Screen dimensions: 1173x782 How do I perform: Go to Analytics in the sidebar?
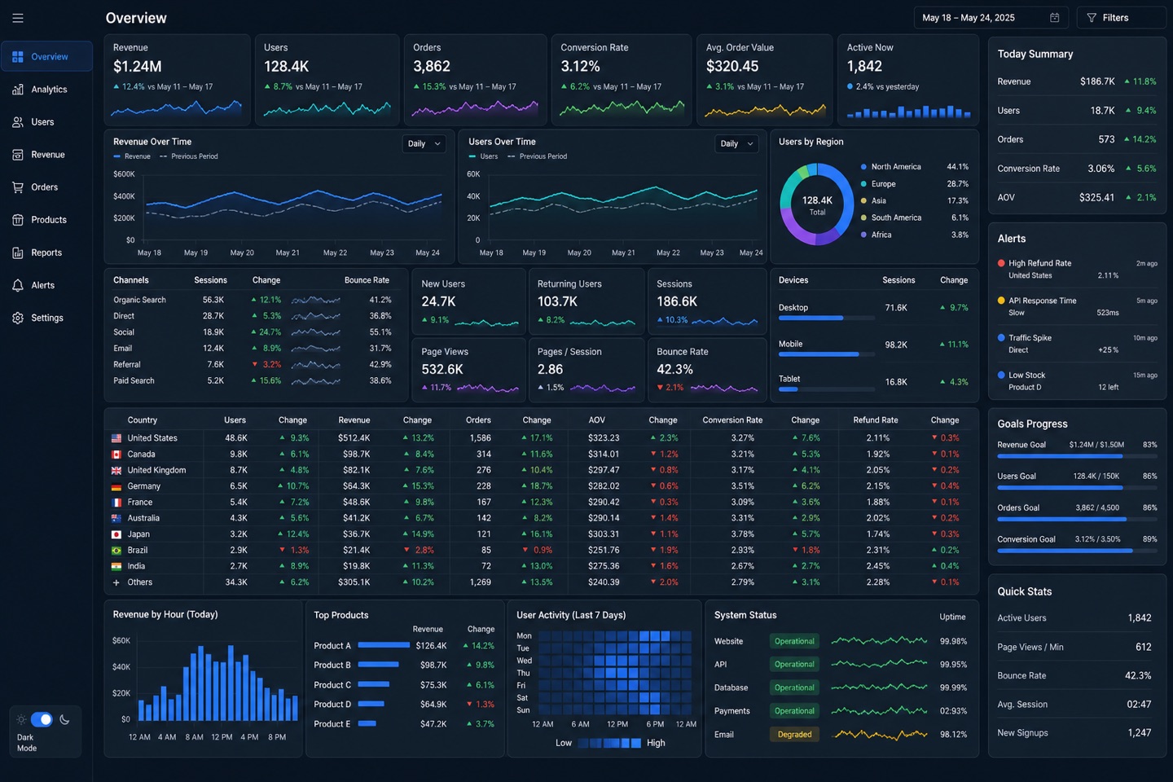(46, 90)
